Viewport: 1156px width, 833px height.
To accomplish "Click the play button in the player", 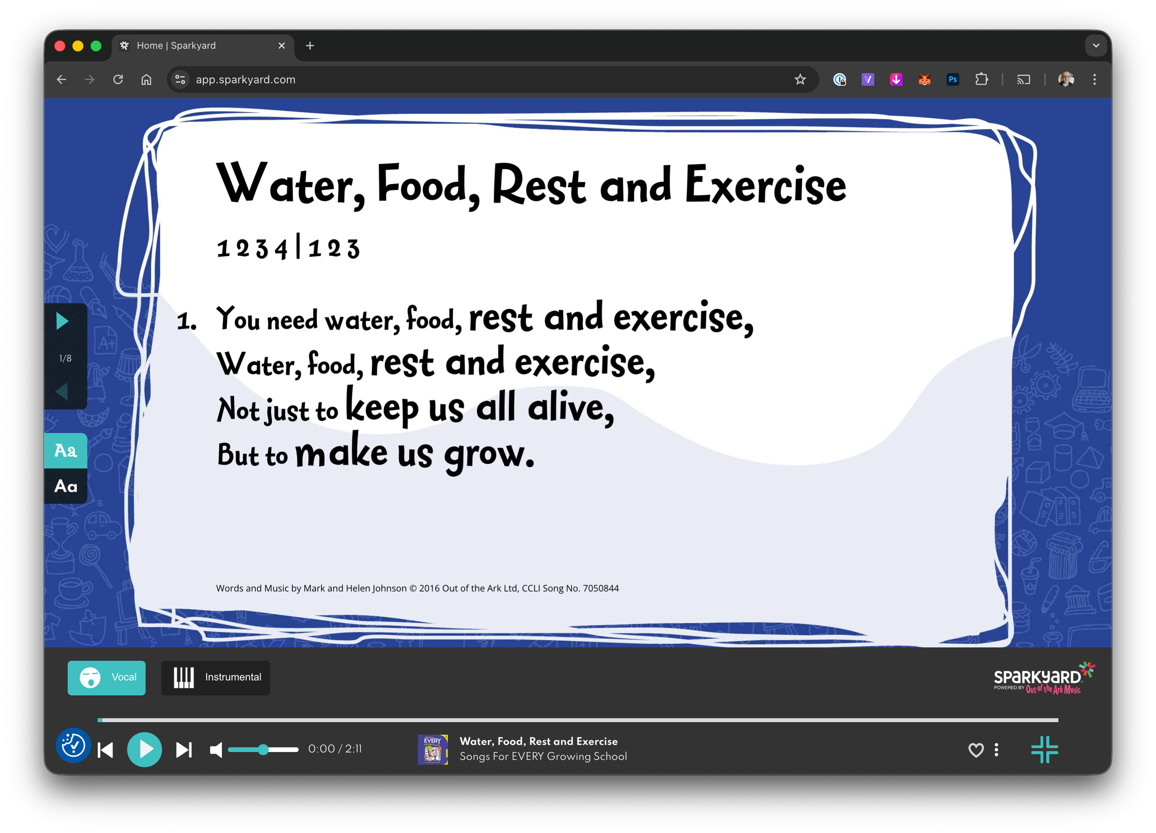I will (x=144, y=749).
